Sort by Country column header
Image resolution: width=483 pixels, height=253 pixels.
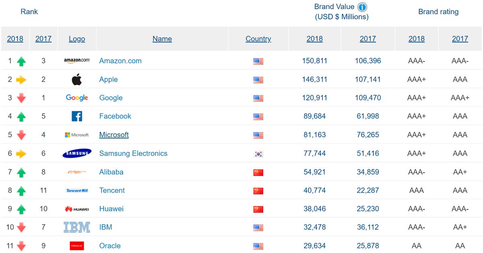(x=258, y=39)
